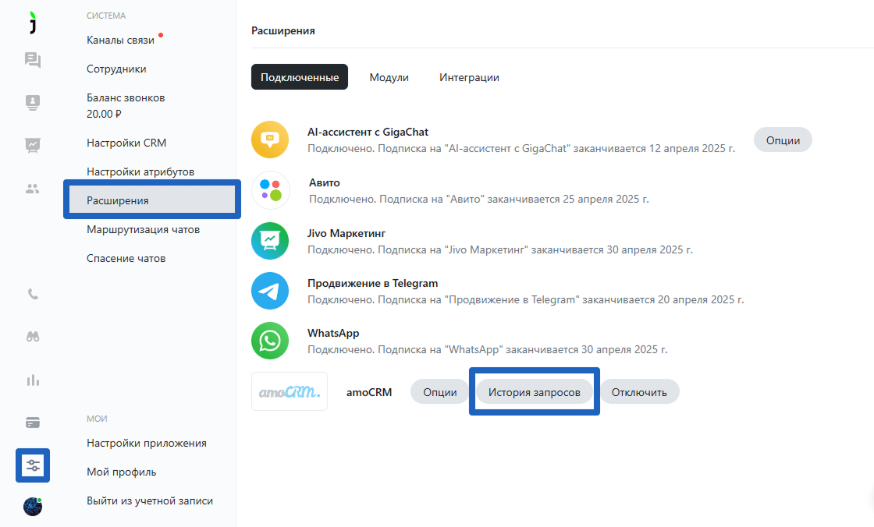Open the bar chart statistics icon
Image resolution: width=874 pixels, height=527 pixels.
[33, 380]
